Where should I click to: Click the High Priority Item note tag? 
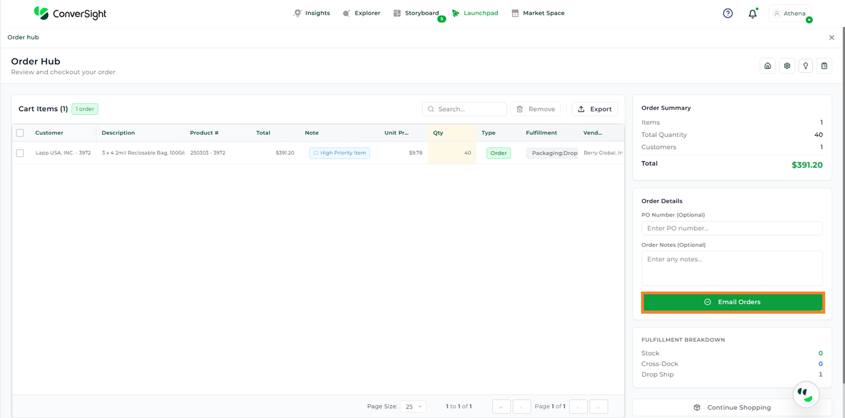[339, 153]
